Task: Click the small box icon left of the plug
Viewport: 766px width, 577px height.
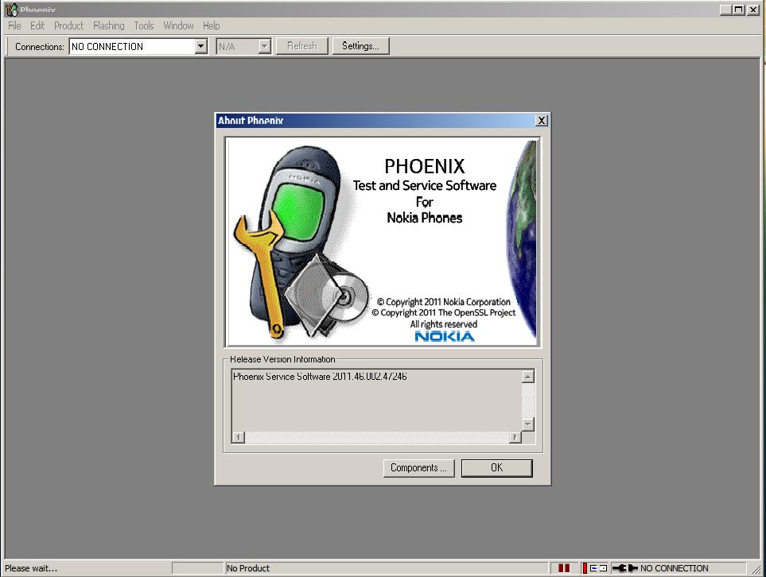Action: click(603, 568)
